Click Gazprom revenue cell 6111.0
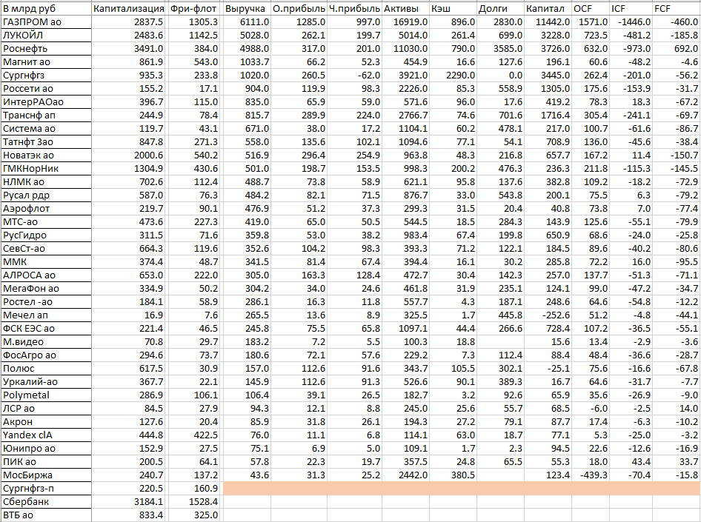 (x=246, y=22)
